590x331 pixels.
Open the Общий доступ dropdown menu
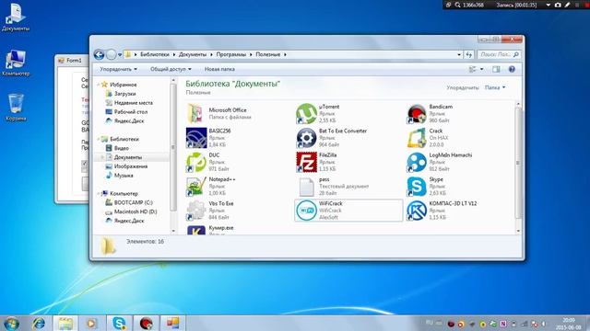coord(171,69)
